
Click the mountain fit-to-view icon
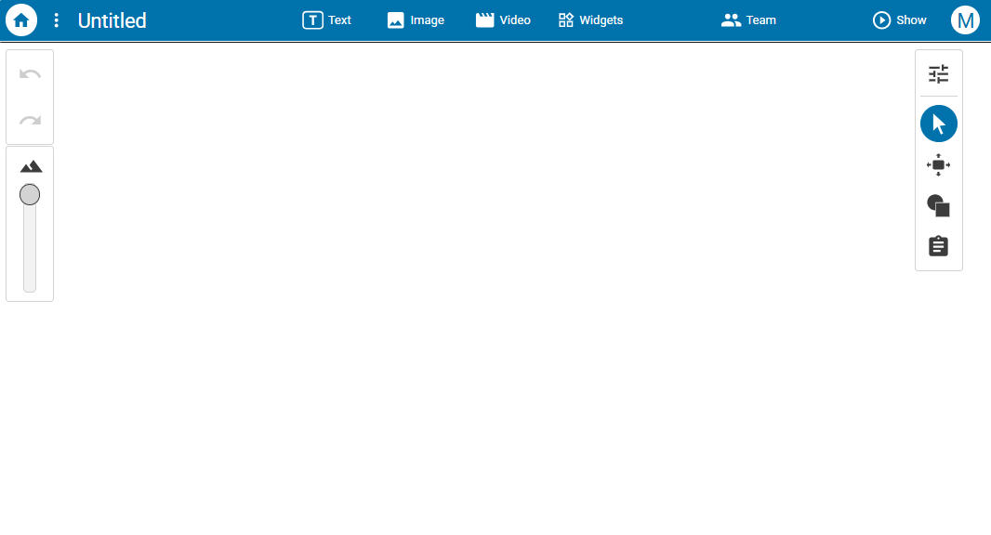click(29, 164)
